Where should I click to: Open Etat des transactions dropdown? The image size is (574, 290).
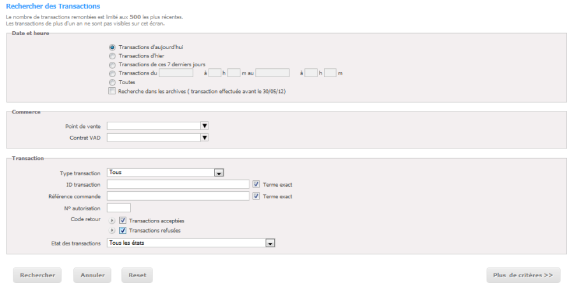pyautogui.click(x=191, y=243)
